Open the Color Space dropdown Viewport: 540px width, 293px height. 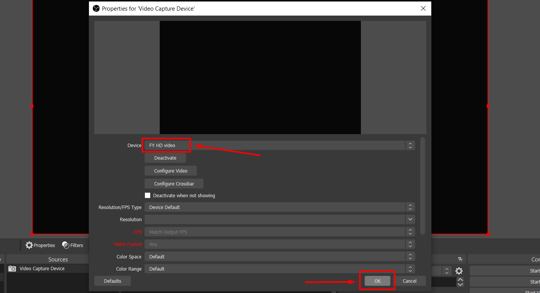point(280,257)
